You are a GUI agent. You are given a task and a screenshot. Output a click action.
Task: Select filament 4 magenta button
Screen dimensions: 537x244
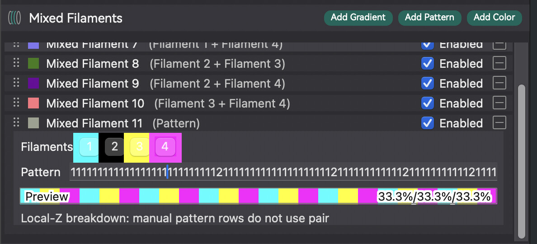(x=165, y=147)
